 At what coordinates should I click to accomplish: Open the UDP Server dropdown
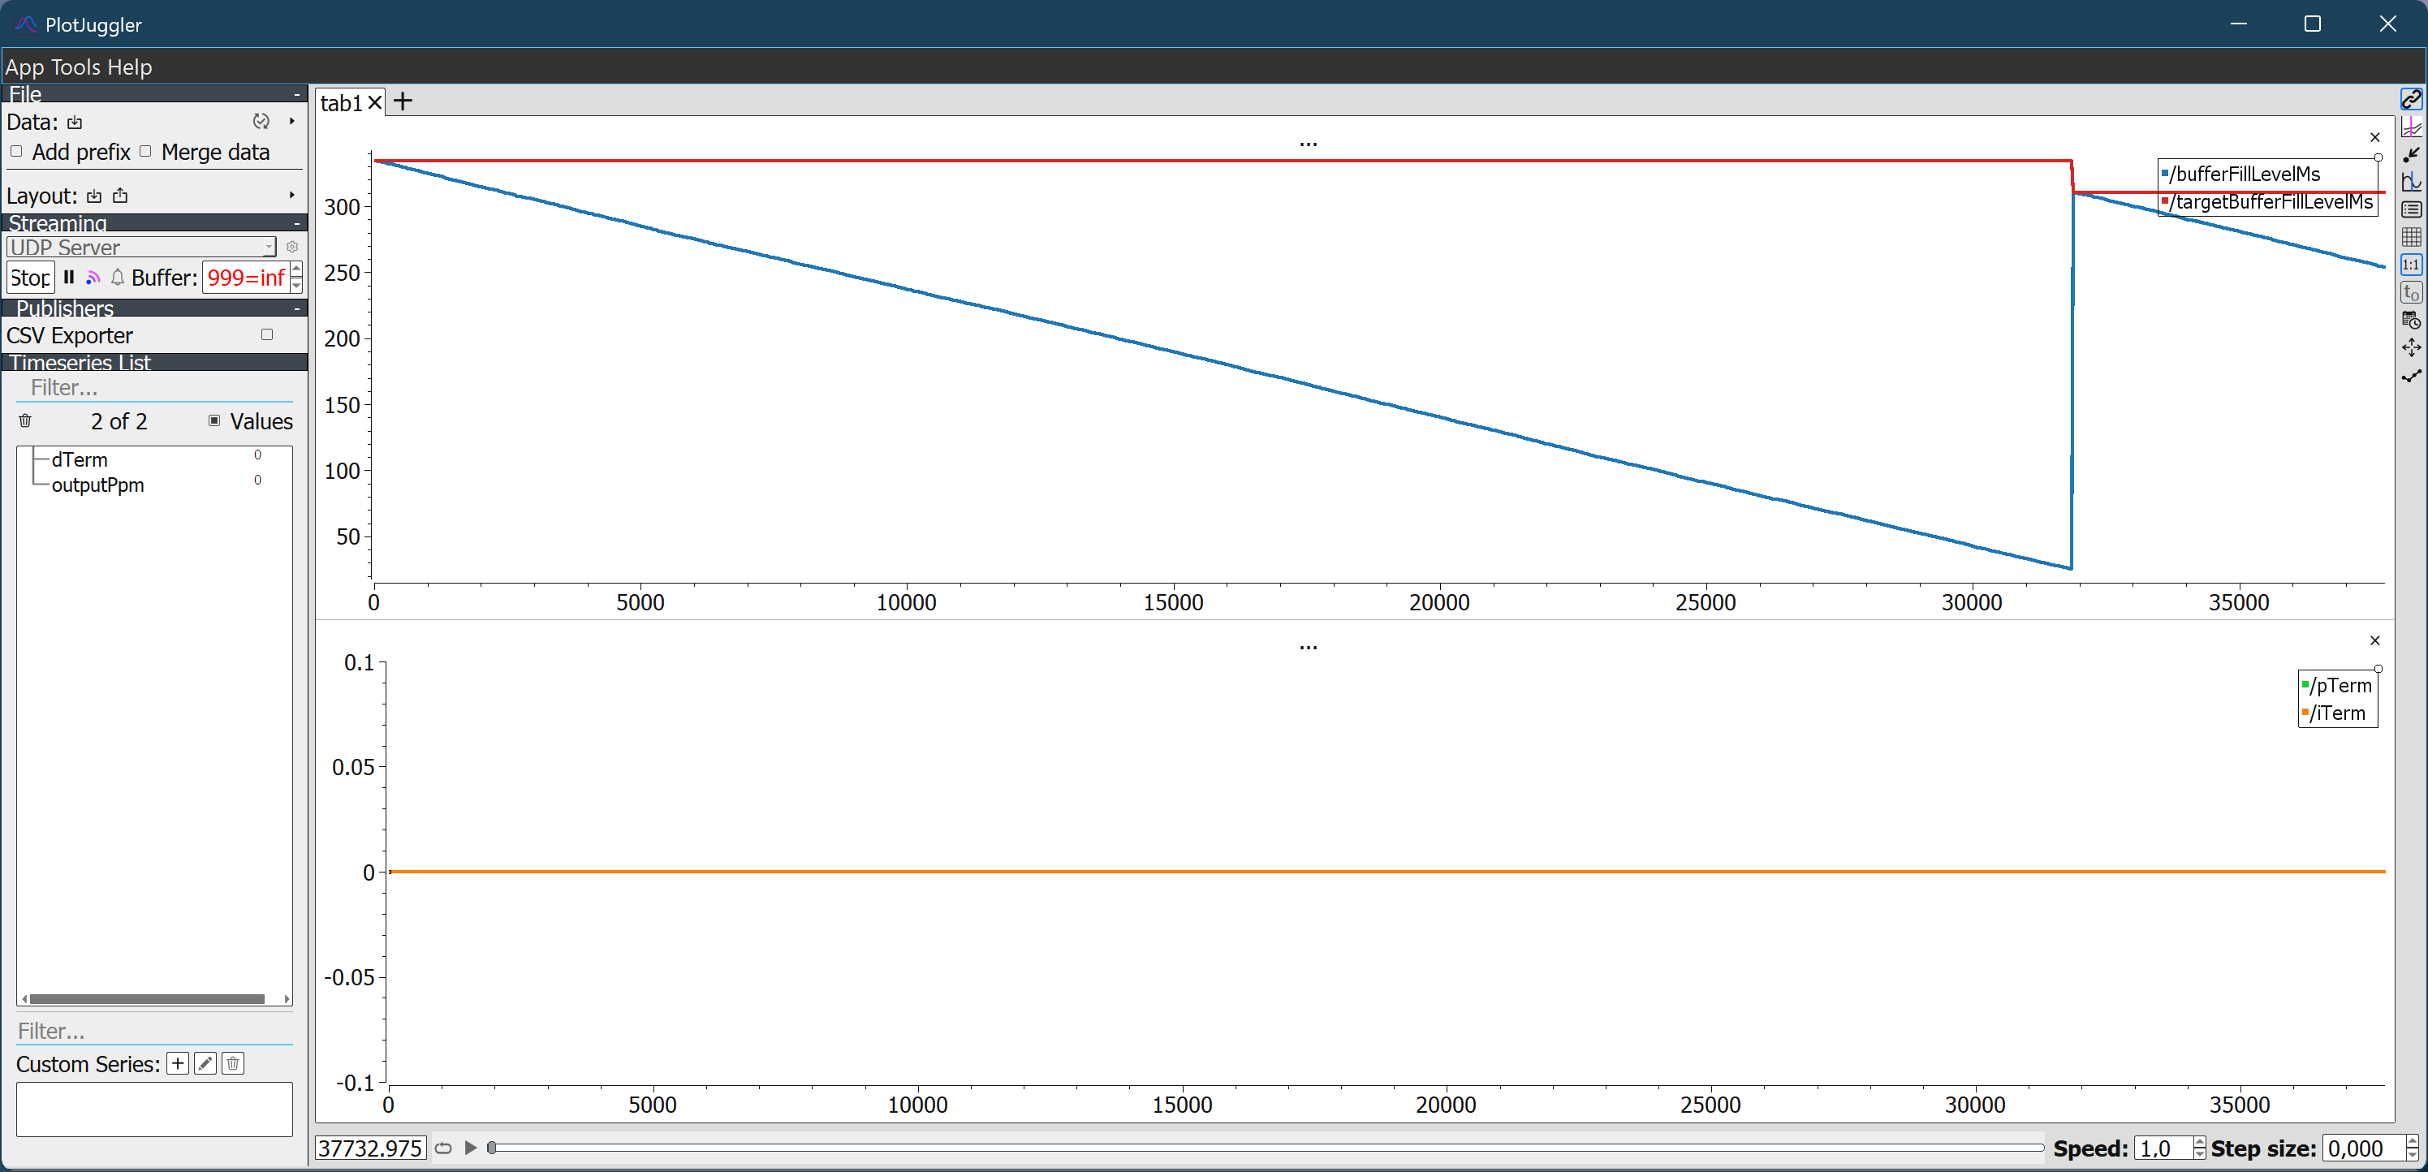pos(141,247)
